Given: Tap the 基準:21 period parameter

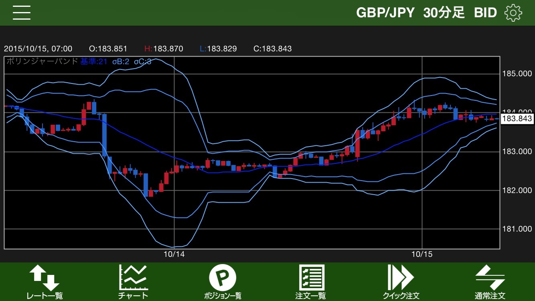Looking at the screenshot, I should 93,62.
